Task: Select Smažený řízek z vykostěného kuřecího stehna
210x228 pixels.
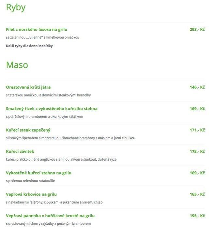Action: click(52, 108)
